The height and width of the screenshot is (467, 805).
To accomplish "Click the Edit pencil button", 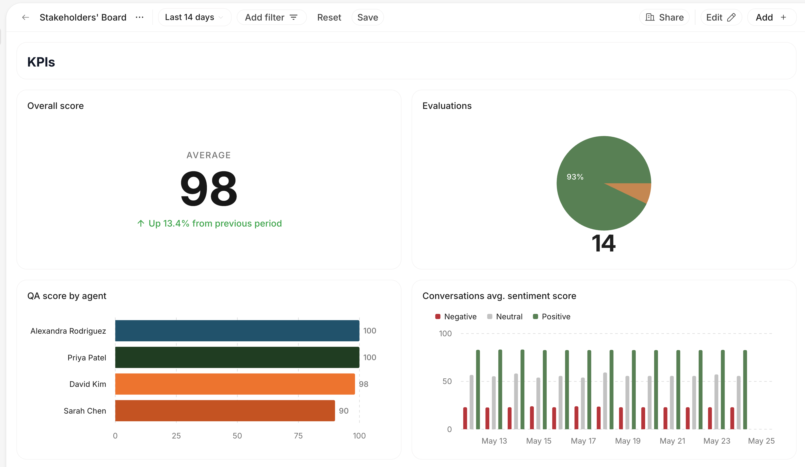I will coord(721,17).
